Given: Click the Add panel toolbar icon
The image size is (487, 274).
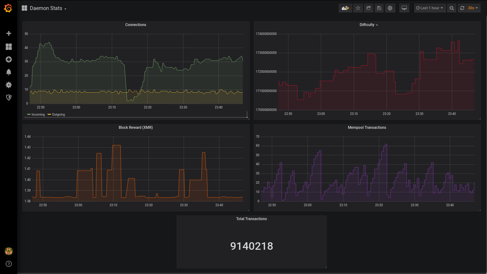Looking at the screenshot, I should pos(345,8).
